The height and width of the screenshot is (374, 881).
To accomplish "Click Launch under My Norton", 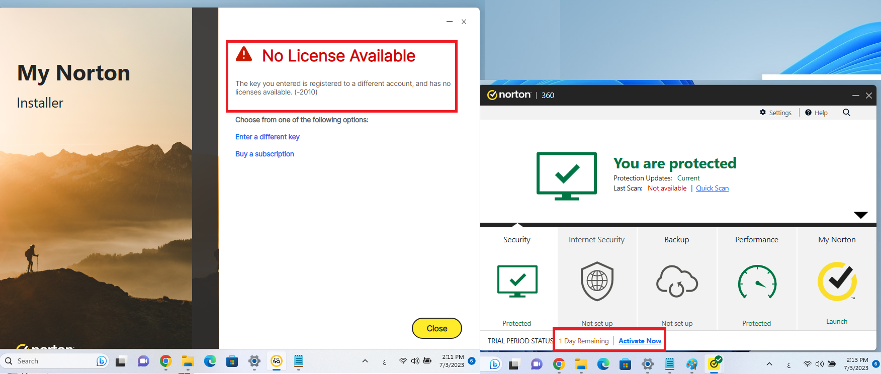I will [x=837, y=321].
